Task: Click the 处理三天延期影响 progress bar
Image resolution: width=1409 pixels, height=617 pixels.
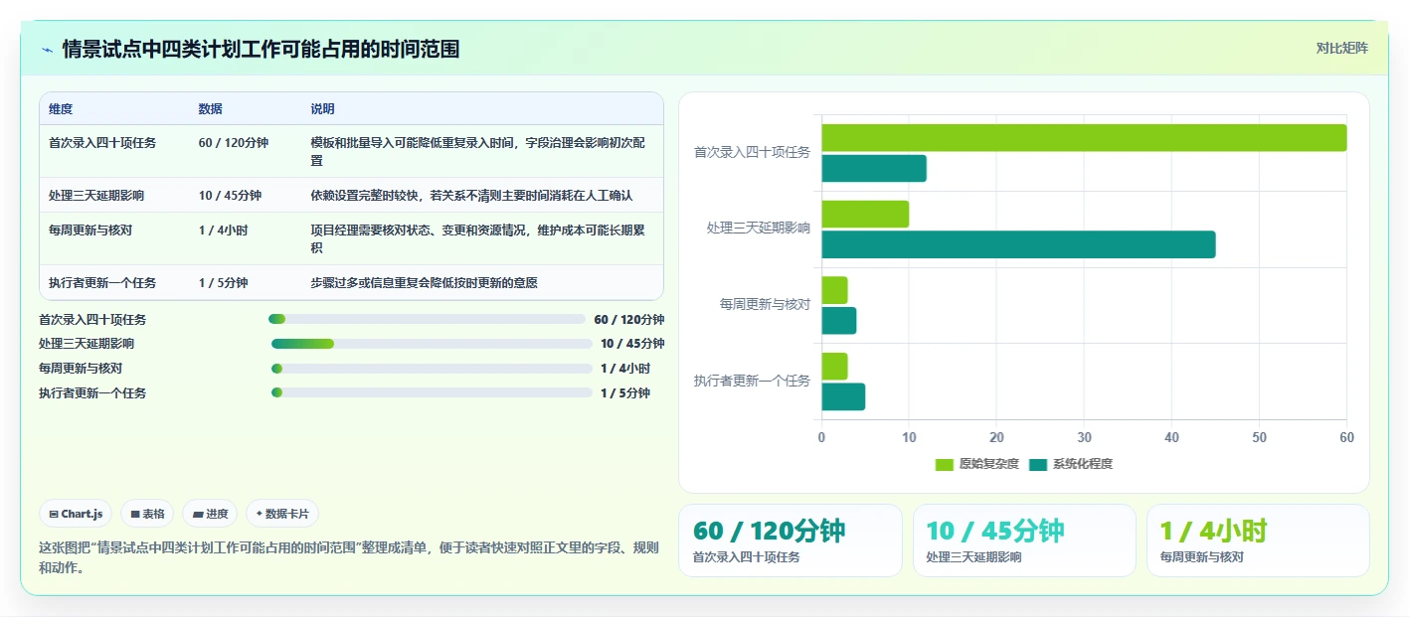Action: (x=432, y=344)
